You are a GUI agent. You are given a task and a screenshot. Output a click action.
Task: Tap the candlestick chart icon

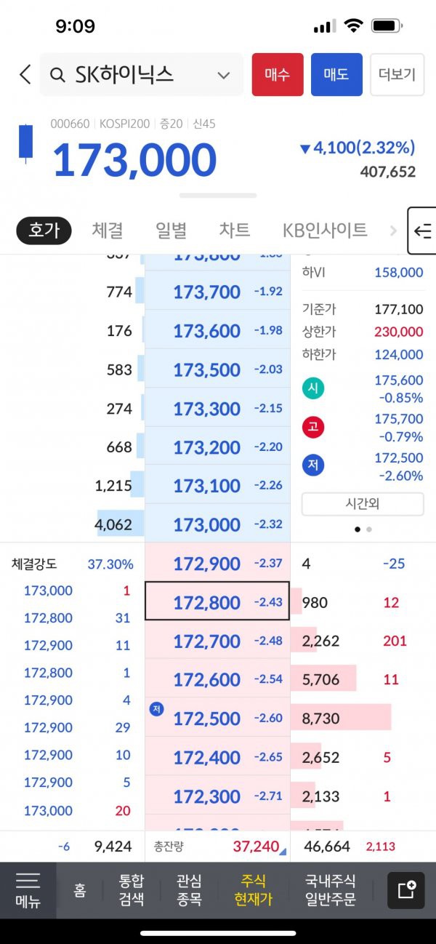click(x=25, y=143)
